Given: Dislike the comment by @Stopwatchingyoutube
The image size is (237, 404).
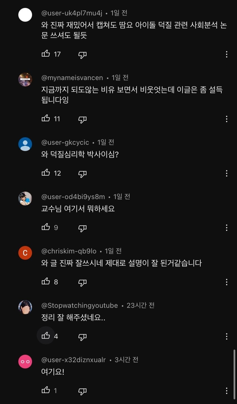Looking at the screenshot, I should (x=82, y=337).
